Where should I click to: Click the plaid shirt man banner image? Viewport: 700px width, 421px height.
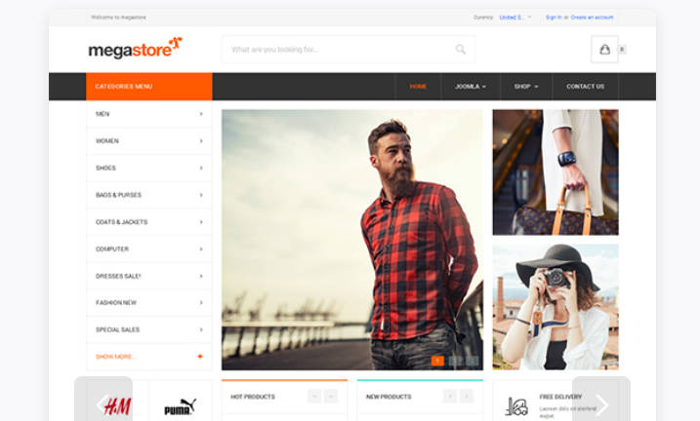coord(352,240)
